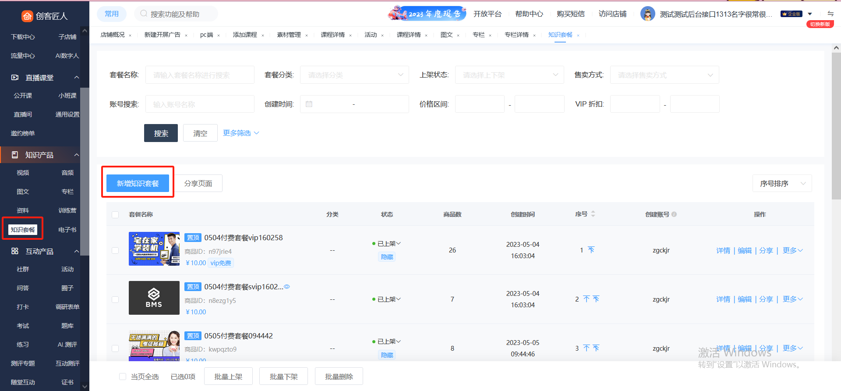841x391 pixels.
Task: Click the 创客匠人 home logo icon
Action: tap(27, 16)
